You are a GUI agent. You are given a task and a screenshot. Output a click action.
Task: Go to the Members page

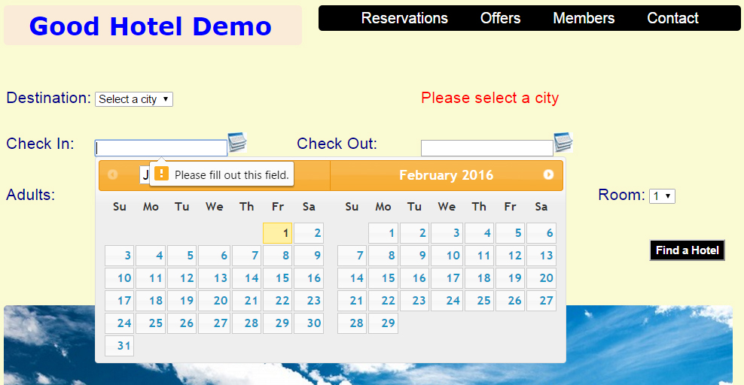pos(584,18)
